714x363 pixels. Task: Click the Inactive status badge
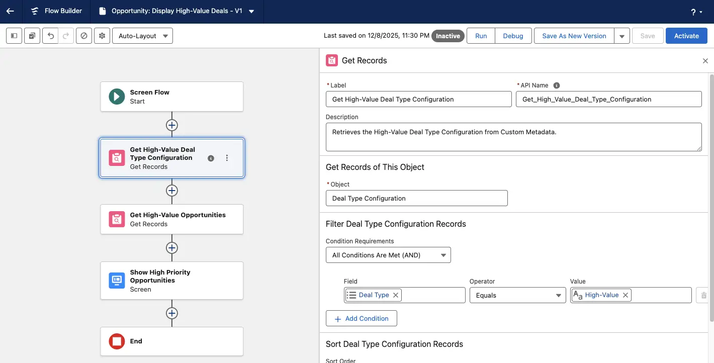(x=448, y=36)
